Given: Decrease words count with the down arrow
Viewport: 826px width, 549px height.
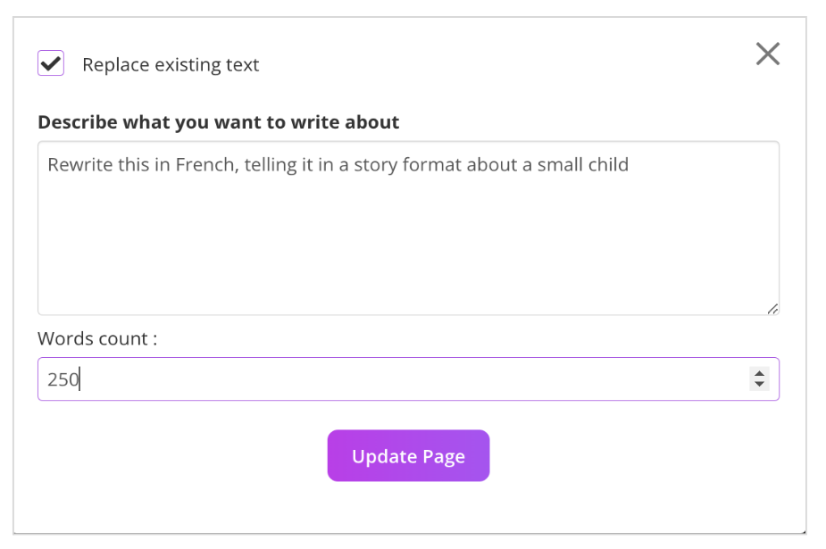Looking at the screenshot, I should 759,385.
